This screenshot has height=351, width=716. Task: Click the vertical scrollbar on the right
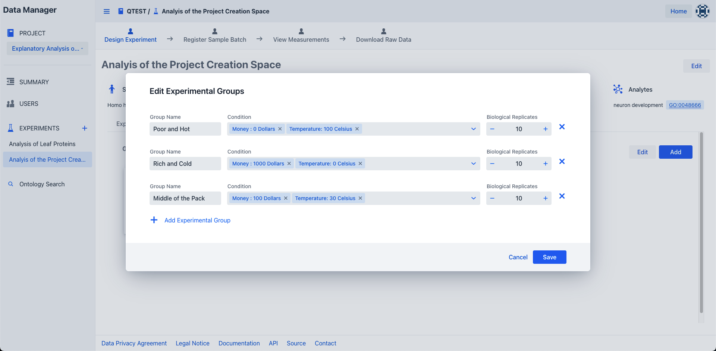pyautogui.click(x=701, y=224)
